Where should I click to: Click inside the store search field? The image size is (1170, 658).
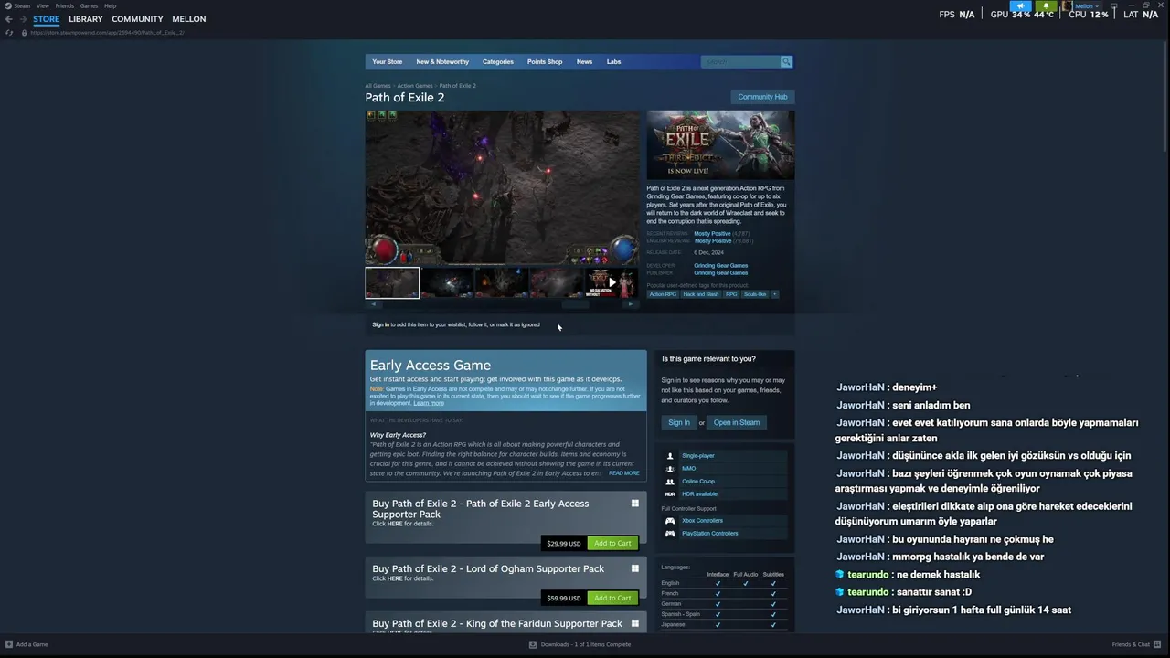[x=740, y=61]
